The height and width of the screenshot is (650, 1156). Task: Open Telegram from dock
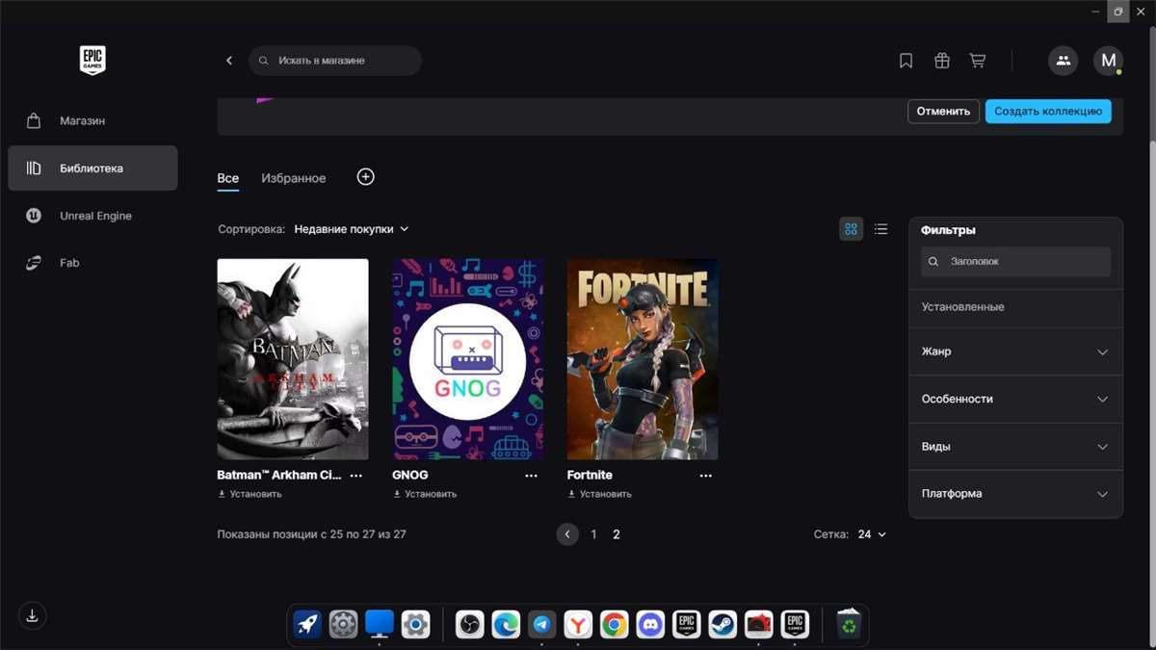pyautogui.click(x=542, y=625)
